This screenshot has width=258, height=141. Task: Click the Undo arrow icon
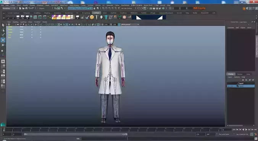coord(29,8)
